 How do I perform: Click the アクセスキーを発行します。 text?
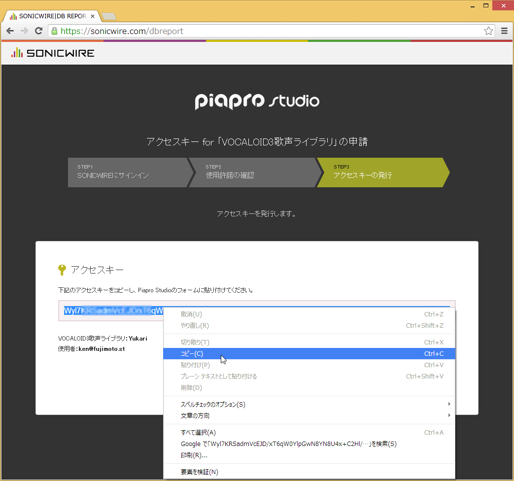tap(257, 214)
